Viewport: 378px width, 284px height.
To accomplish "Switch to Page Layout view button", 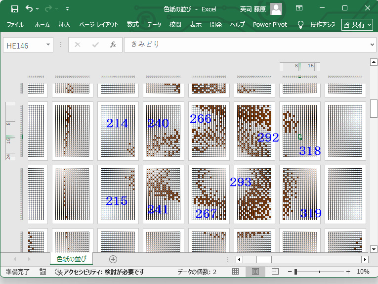I will click(x=255, y=272).
